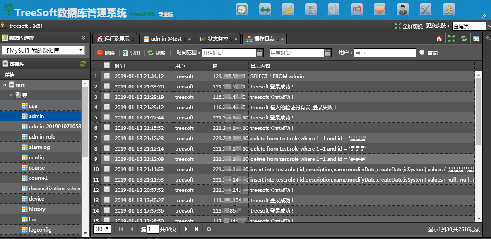Click the window list icon at tab bar
This screenshot has width=491, height=239.
coord(476,38)
